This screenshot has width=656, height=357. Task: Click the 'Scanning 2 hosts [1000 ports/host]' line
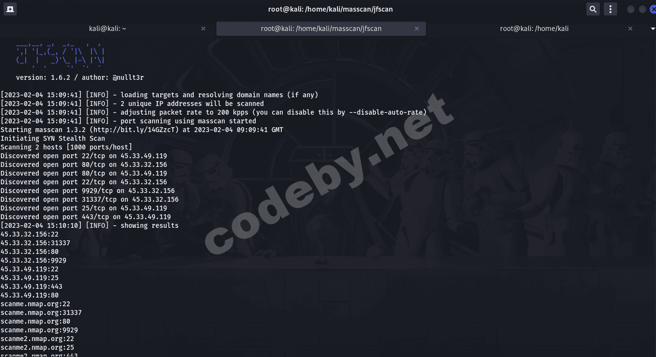click(x=66, y=147)
